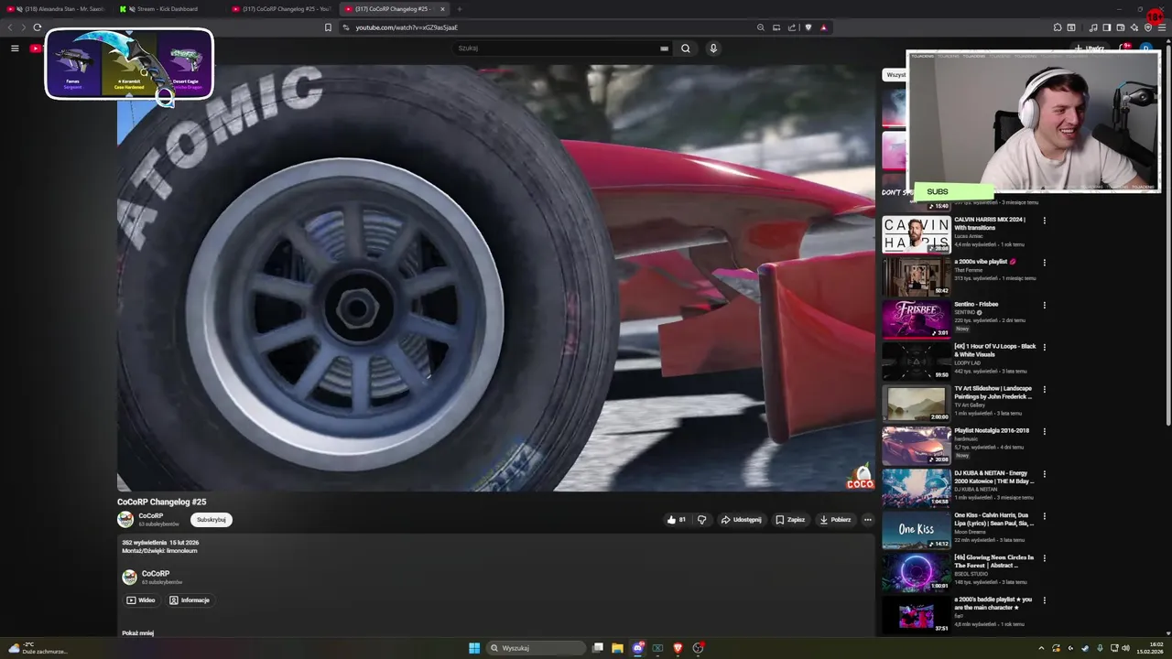The width and height of the screenshot is (1172, 659).
Task: Expand hidden system tray icons chevron
Action: click(x=1041, y=648)
